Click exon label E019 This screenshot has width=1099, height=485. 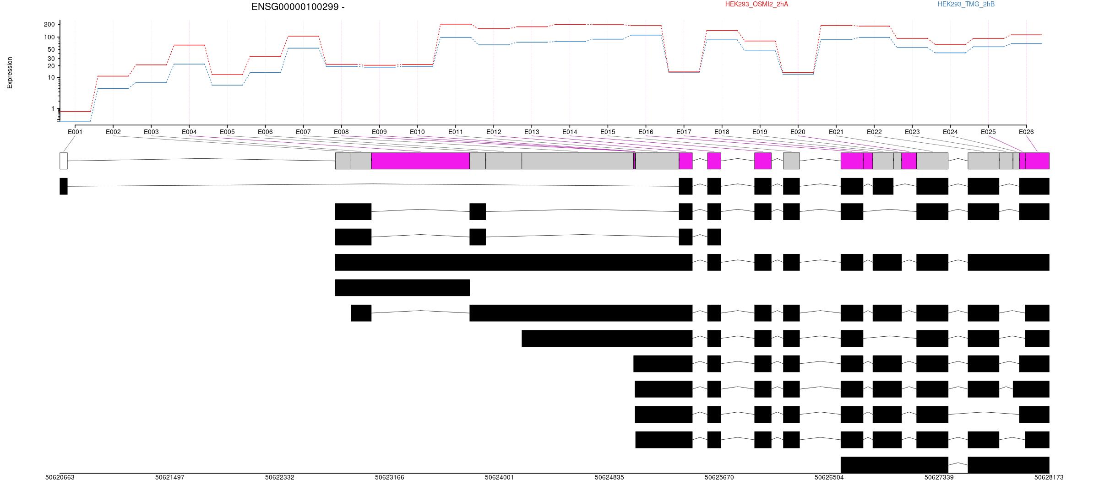[x=760, y=132]
